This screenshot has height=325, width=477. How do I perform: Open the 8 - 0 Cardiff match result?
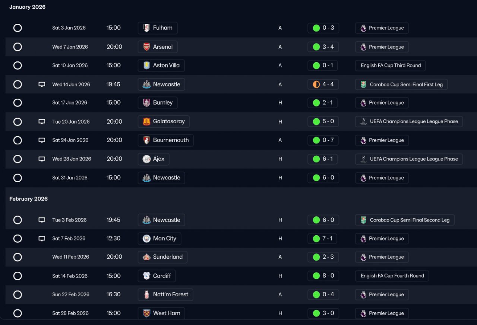point(323,276)
